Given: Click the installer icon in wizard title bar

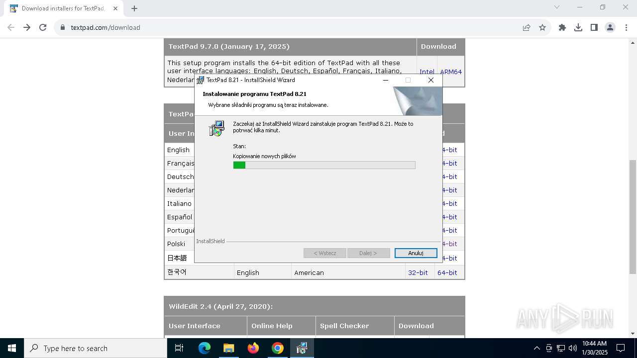Looking at the screenshot, I should pos(200,80).
